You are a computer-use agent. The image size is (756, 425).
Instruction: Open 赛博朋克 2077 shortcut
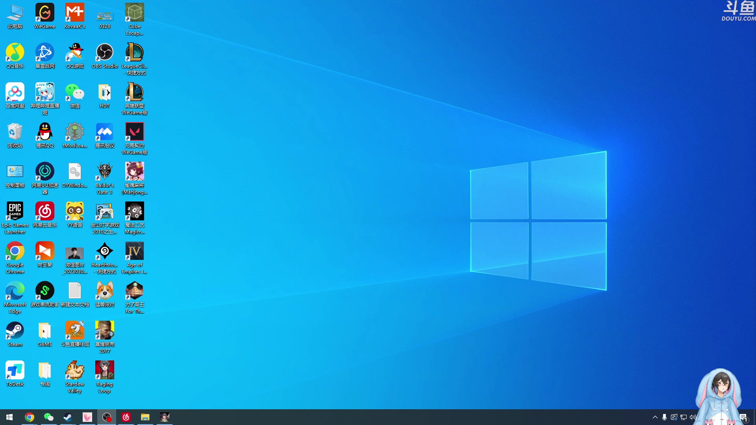(x=105, y=337)
